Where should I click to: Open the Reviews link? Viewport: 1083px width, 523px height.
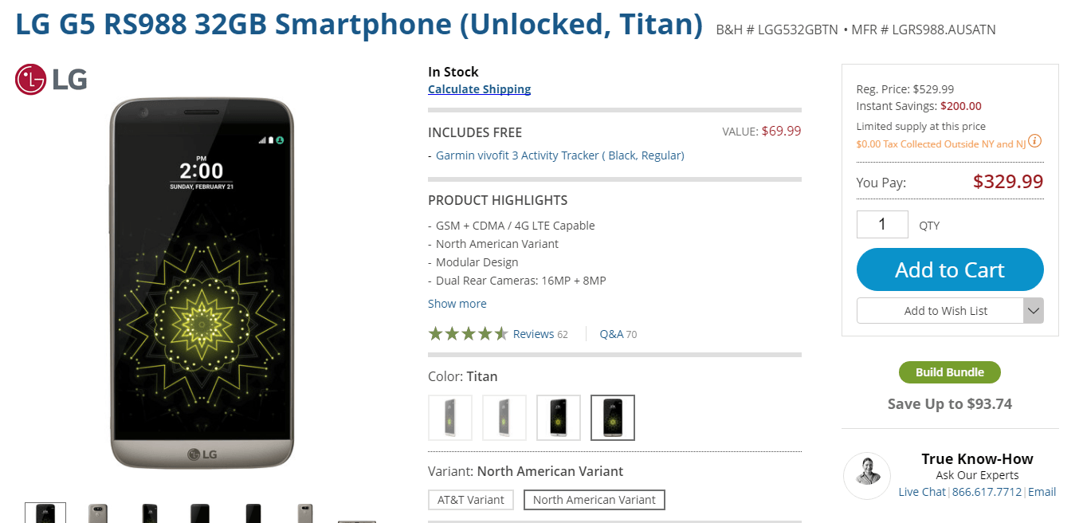coord(533,334)
